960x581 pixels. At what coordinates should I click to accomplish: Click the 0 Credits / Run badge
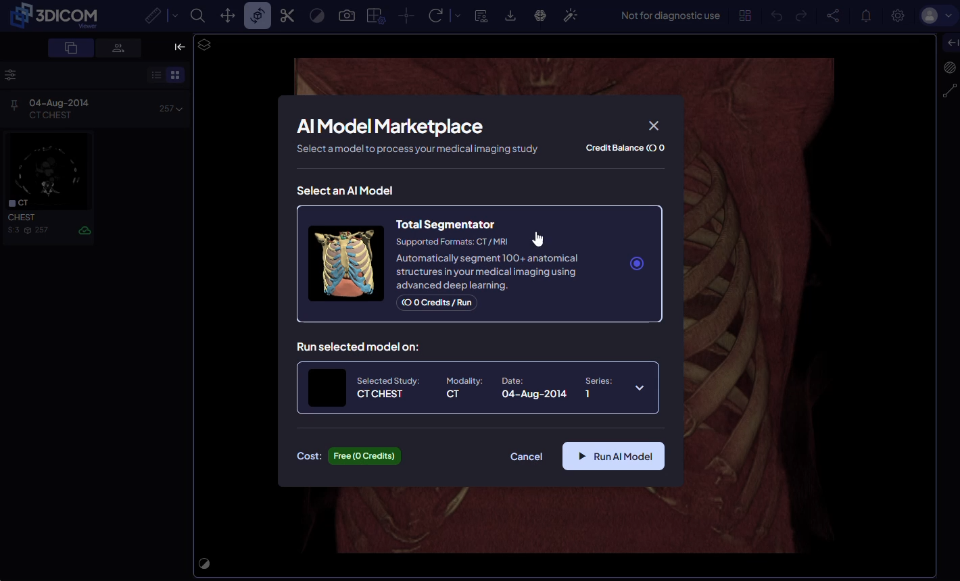[x=437, y=303]
